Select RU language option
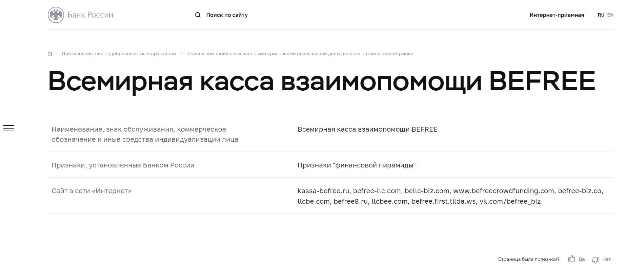This screenshot has height=272, width=624. pyautogui.click(x=601, y=15)
